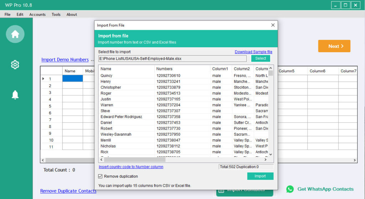Click the preview vertical scrollbar thumb
The width and height of the screenshot is (365, 199).
(271, 73)
